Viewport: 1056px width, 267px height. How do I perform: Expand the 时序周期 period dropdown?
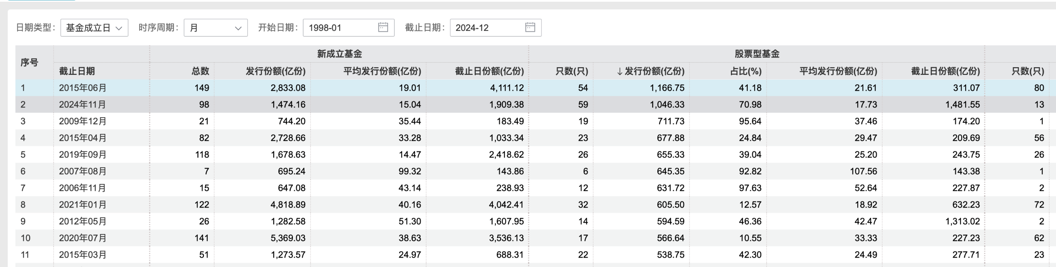click(215, 28)
